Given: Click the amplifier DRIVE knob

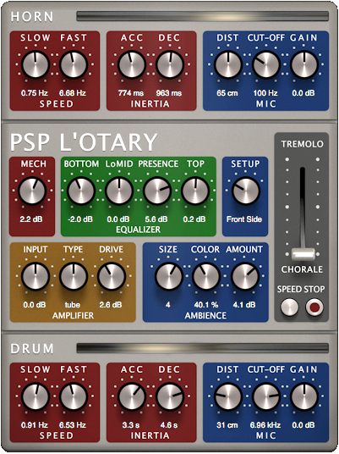Looking at the screenshot, I should pyautogui.click(x=112, y=276).
